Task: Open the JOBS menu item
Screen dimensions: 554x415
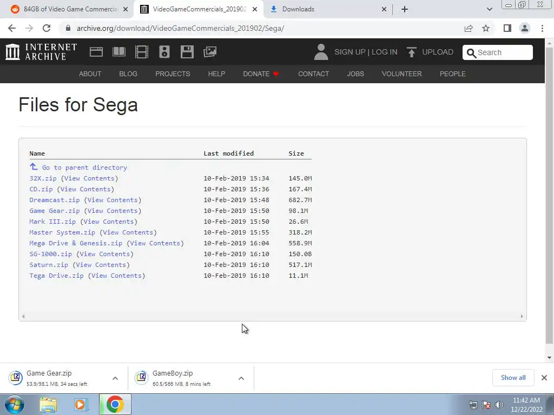Action: pos(355,73)
